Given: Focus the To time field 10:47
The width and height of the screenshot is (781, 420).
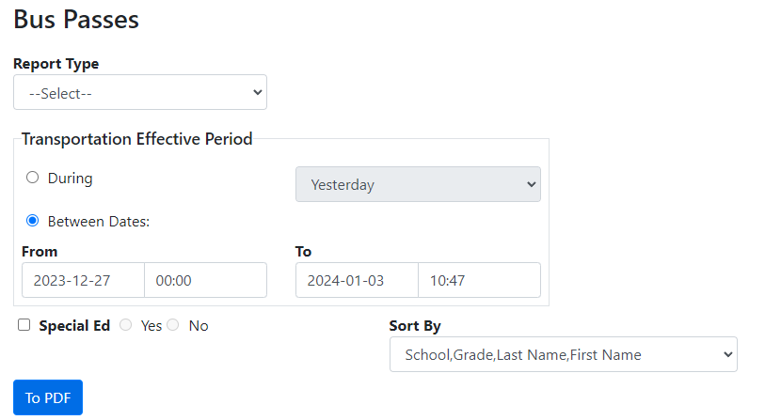Looking at the screenshot, I should point(479,280).
